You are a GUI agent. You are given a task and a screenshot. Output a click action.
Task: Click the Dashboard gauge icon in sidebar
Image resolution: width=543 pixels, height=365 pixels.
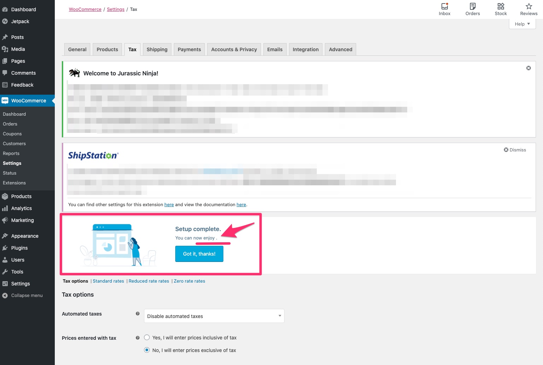[x=5, y=9]
